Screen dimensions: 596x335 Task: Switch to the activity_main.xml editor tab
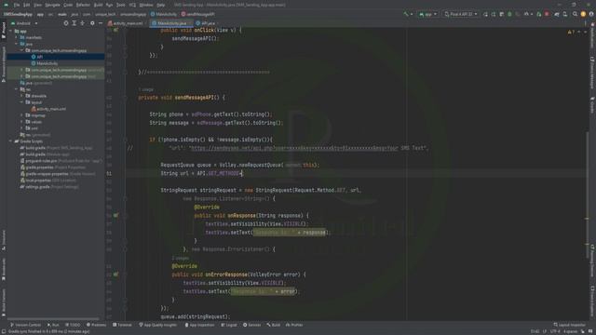tap(126, 23)
